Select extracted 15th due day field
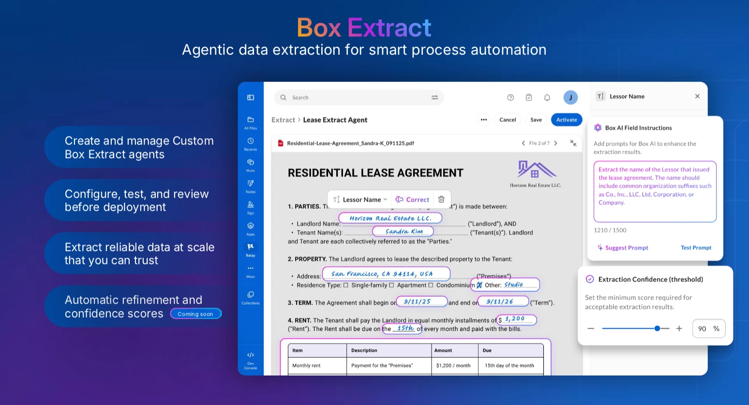This screenshot has height=405, width=749. 402,328
